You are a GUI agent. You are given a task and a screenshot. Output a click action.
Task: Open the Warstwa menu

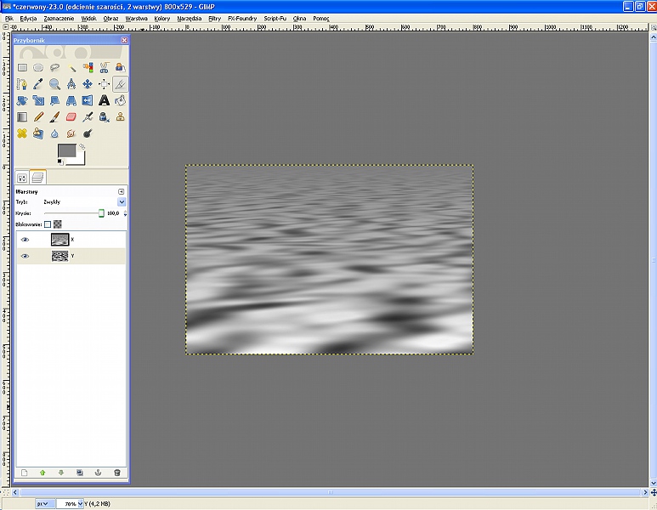pos(136,17)
